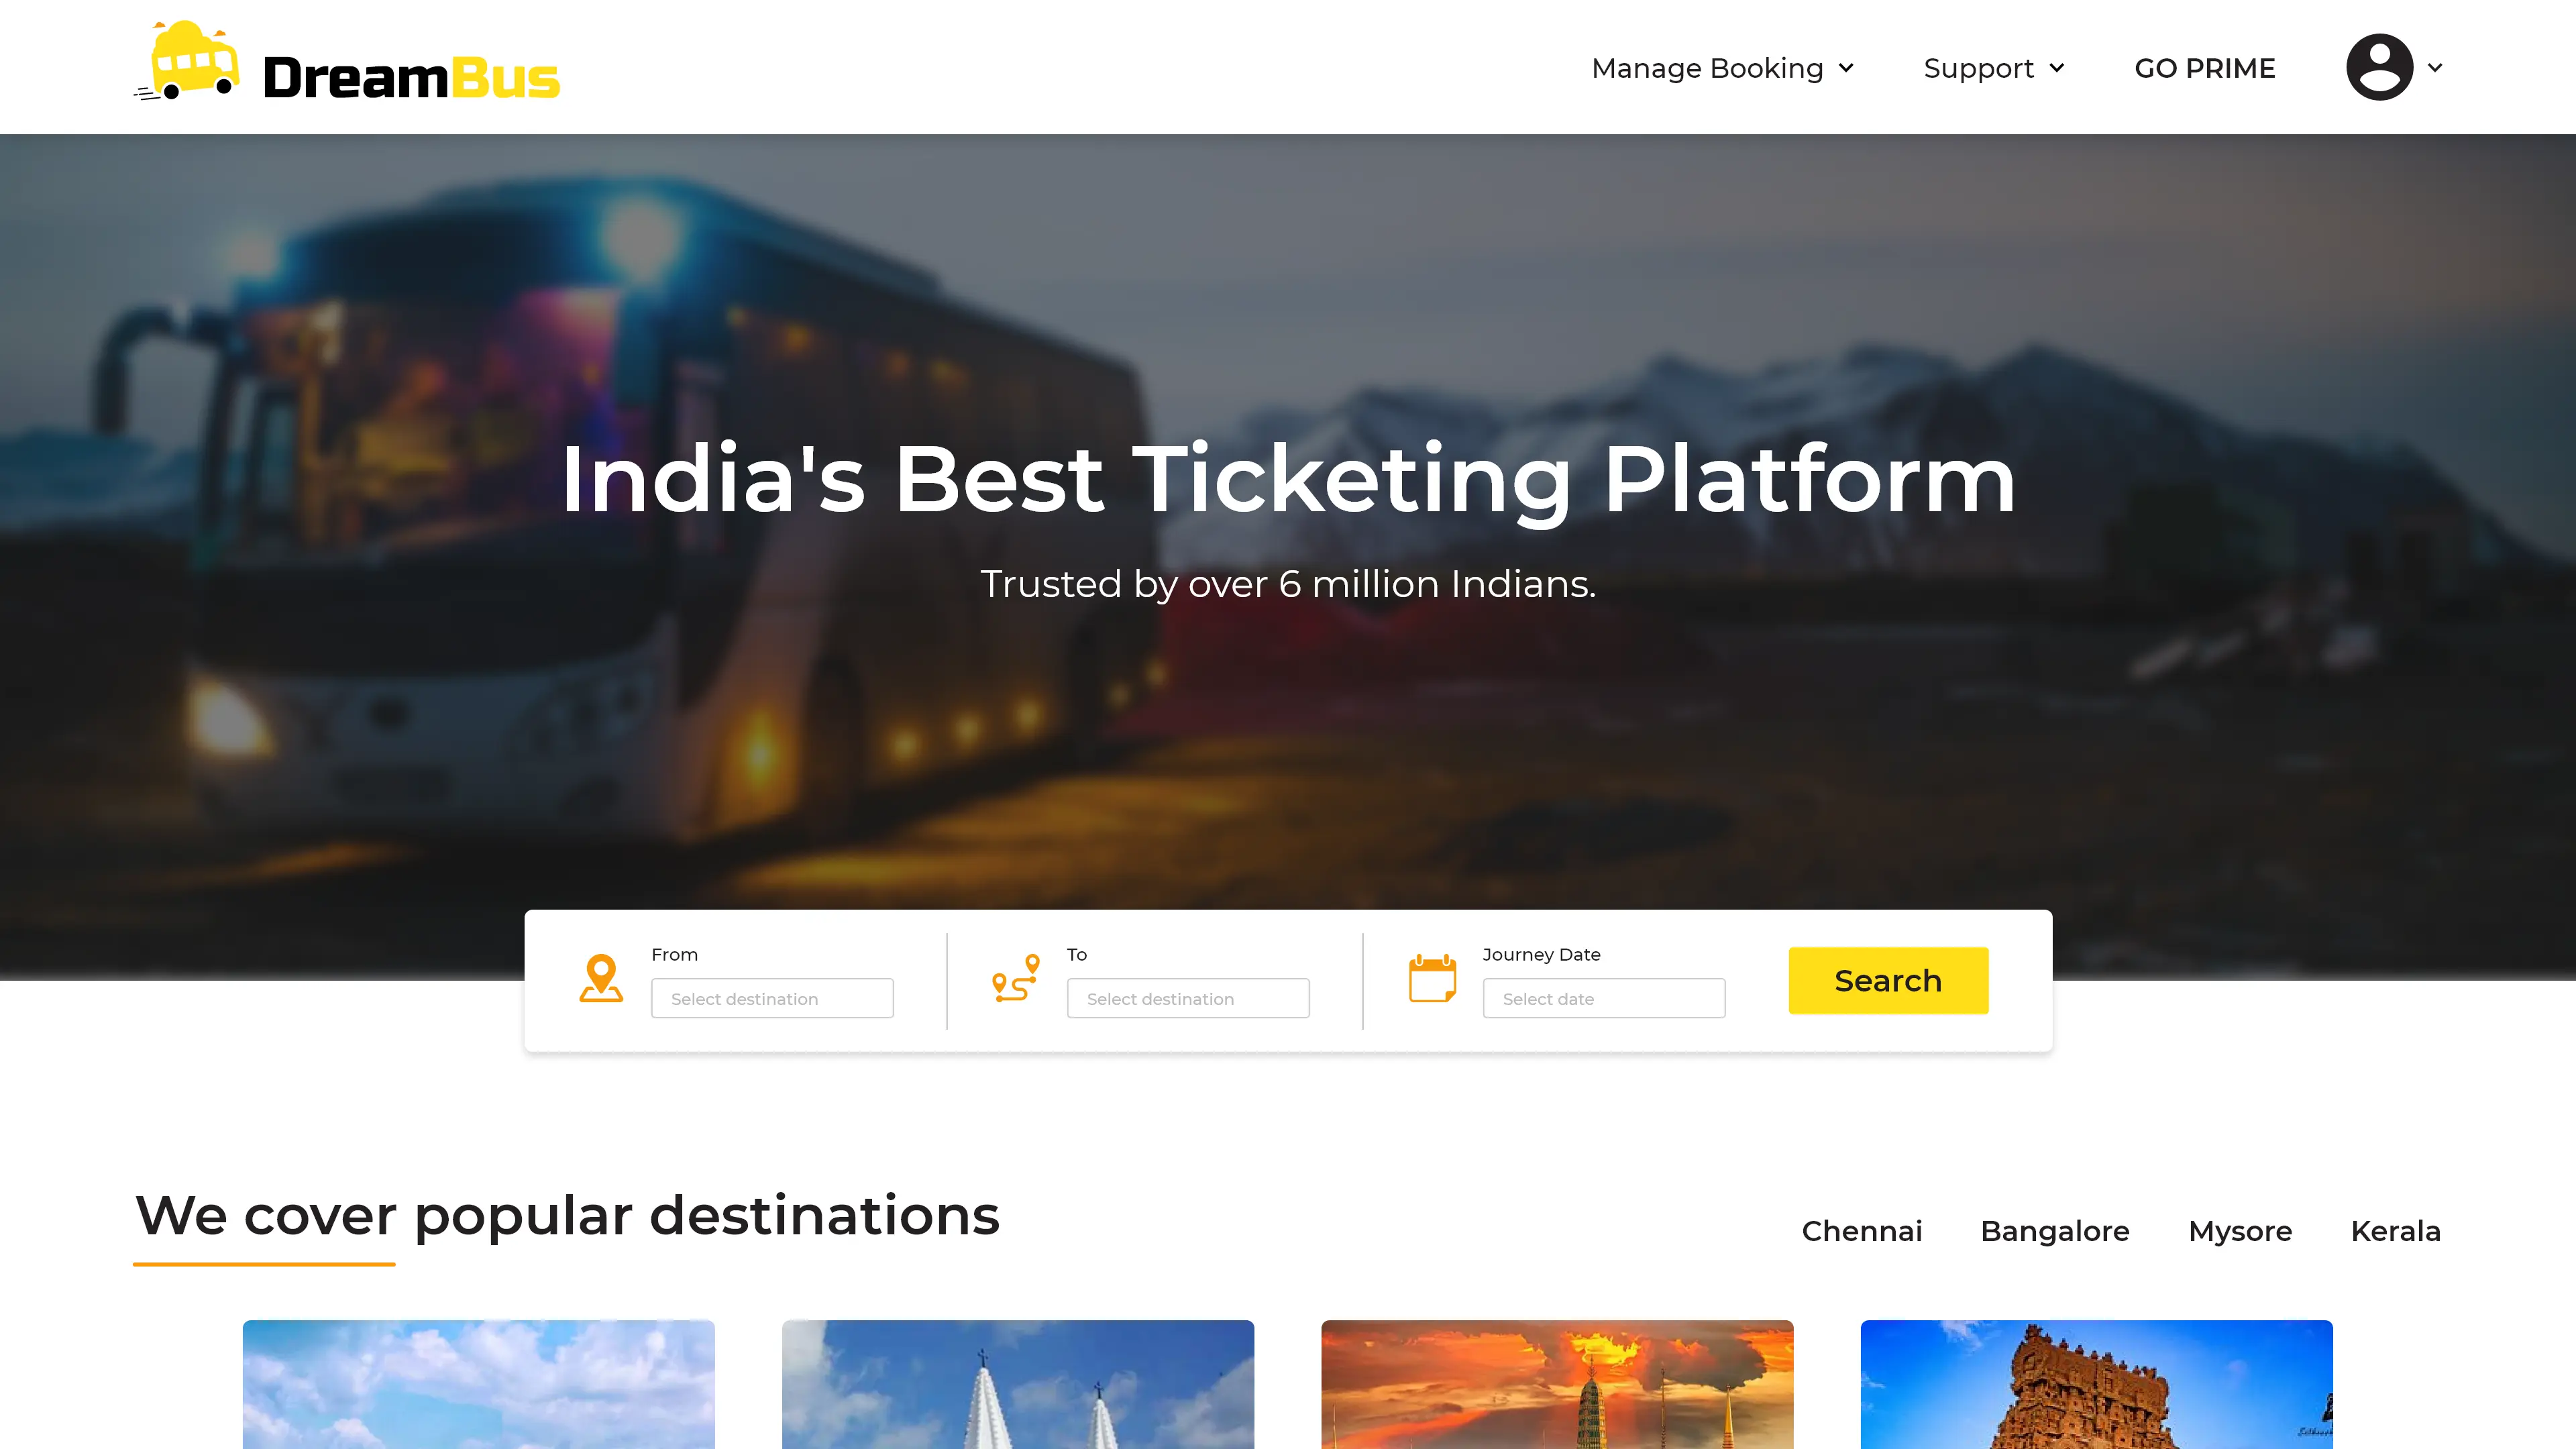The width and height of the screenshot is (2576, 1449).
Task: Click the orange calendar icon
Action: pyautogui.click(x=1432, y=978)
